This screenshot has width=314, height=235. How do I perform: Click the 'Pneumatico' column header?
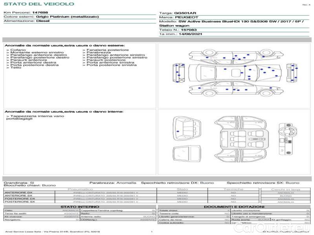coord(80,189)
